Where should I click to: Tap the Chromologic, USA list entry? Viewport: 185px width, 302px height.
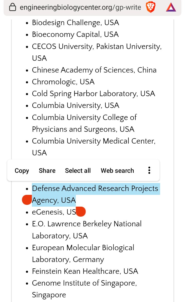click(63, 82)
